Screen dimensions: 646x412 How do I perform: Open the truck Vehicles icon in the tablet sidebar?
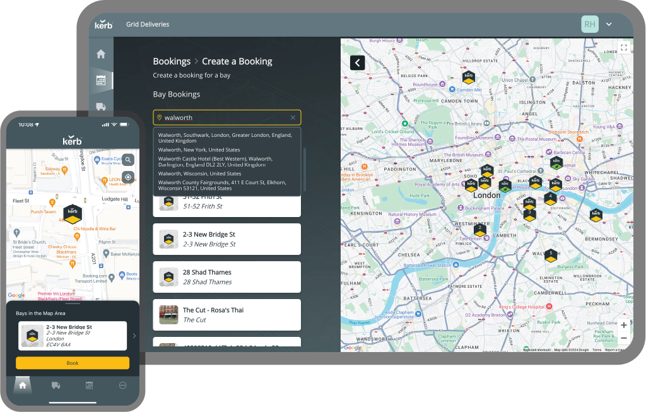click(x=101, y=106)
